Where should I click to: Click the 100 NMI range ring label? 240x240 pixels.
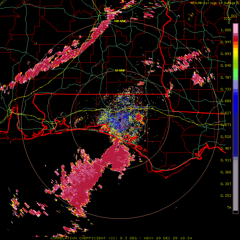point(120,21)
